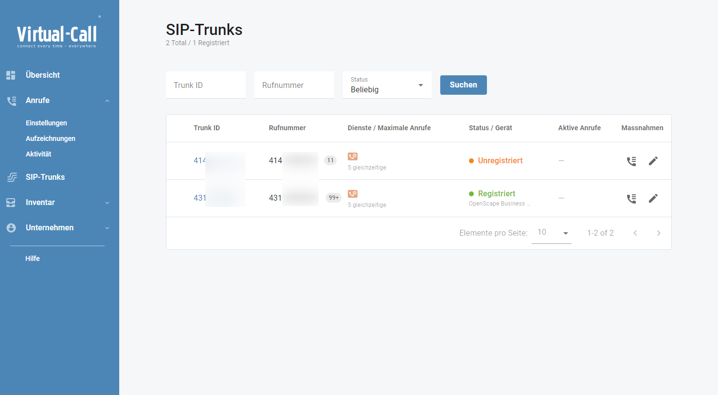Change Elemente pro Seite value
The height and width of the screenshot is (395, 718).
point(552,232)
